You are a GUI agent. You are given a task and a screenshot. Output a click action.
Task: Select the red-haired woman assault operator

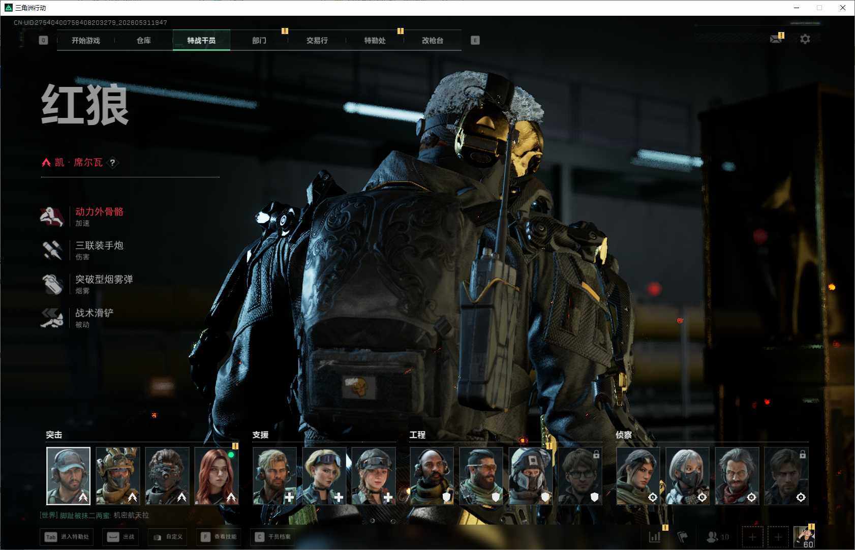(216, 476)
